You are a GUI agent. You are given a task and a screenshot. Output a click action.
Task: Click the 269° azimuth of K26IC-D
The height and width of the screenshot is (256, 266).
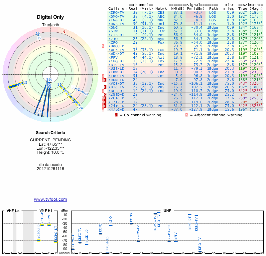[243, 98]
